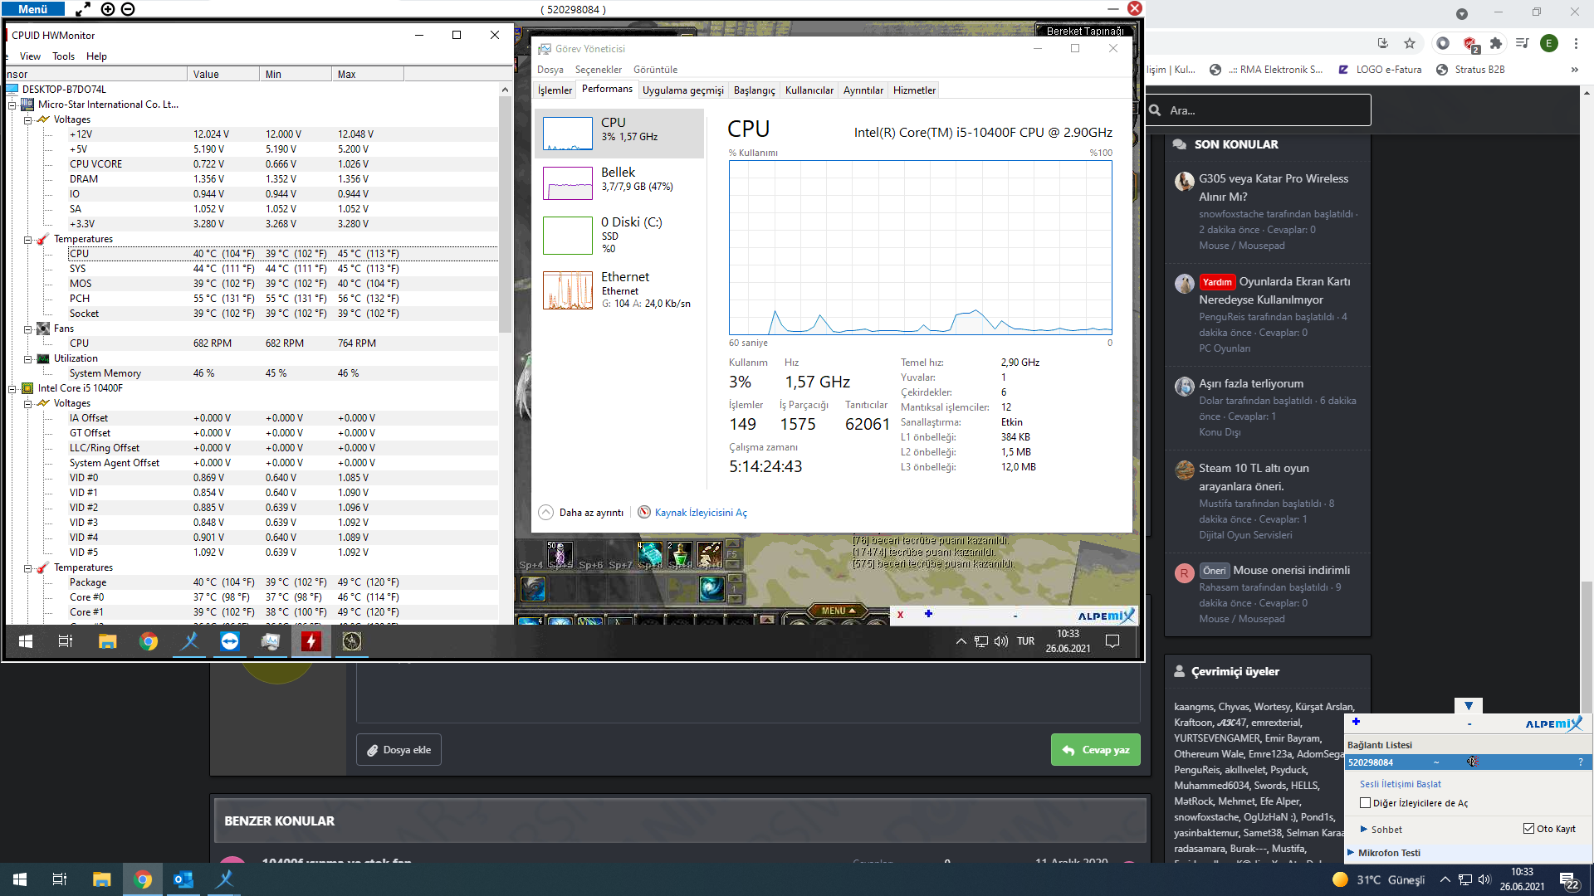1594x896 pixels.
Task: Open the Tools menu in HWMonitor
Action: point(63,56)
